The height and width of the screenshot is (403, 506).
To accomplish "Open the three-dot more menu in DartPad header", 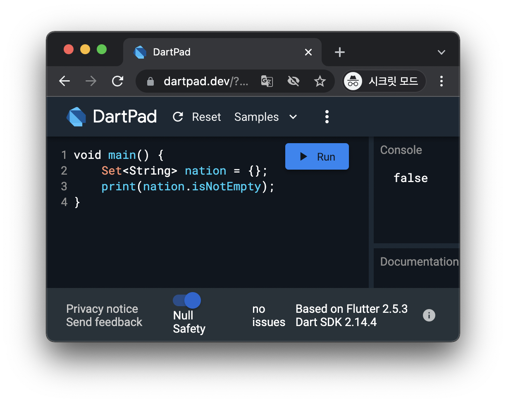I will click(327, 117).
